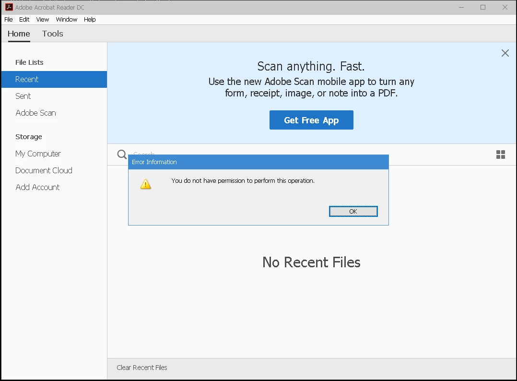
Task: Click the Error Information dialog title bar
Action: point(258,162)
